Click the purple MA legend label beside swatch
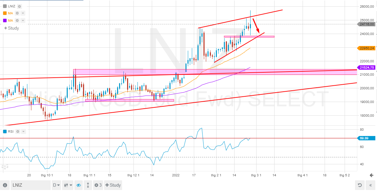The height and width of the screenshot is (191, 377). [10, 21]
